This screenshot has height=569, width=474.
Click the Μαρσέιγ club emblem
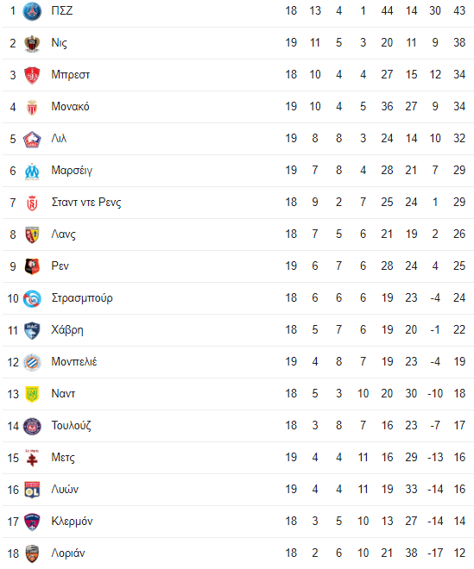click(32, 171)
